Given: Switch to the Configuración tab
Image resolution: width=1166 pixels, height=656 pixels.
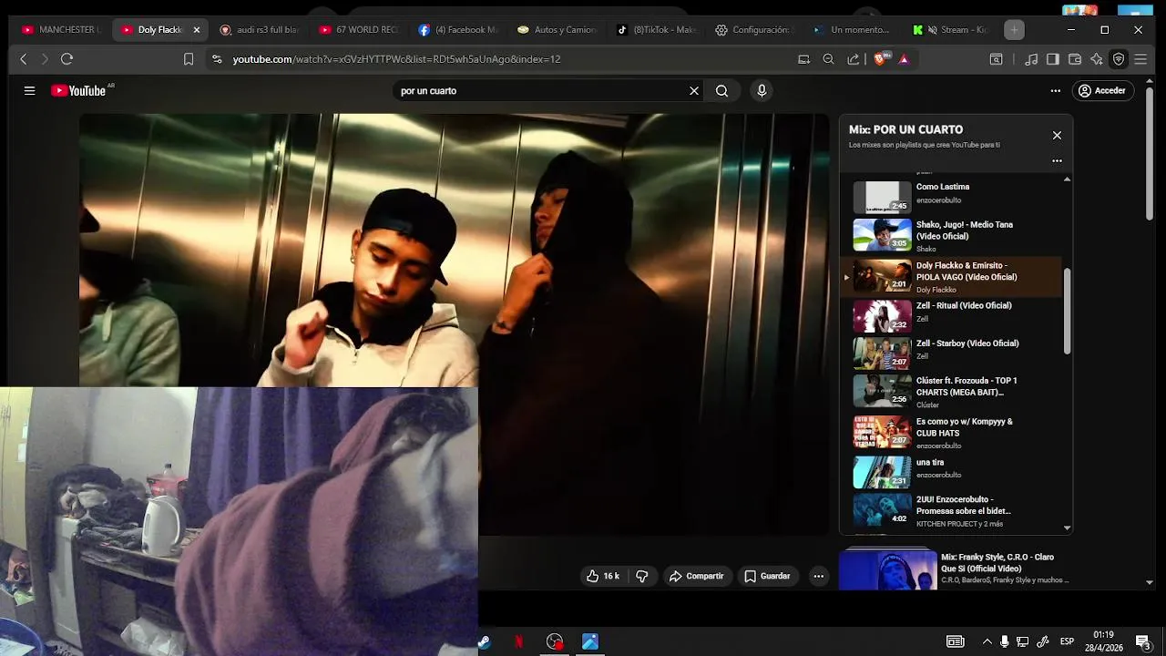Looking at the screenshot, I should pos(754,30).
